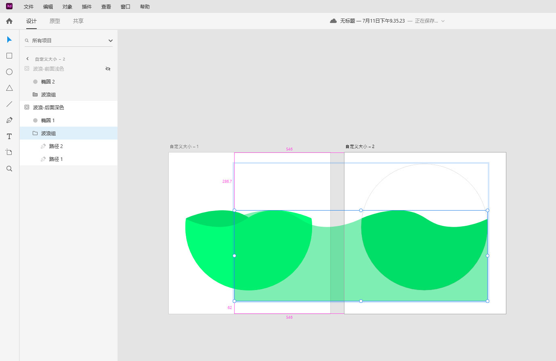The height and width of the screenshot is (361, 556).
Task: Click the top-center selection handle
Action: (361, 210)
